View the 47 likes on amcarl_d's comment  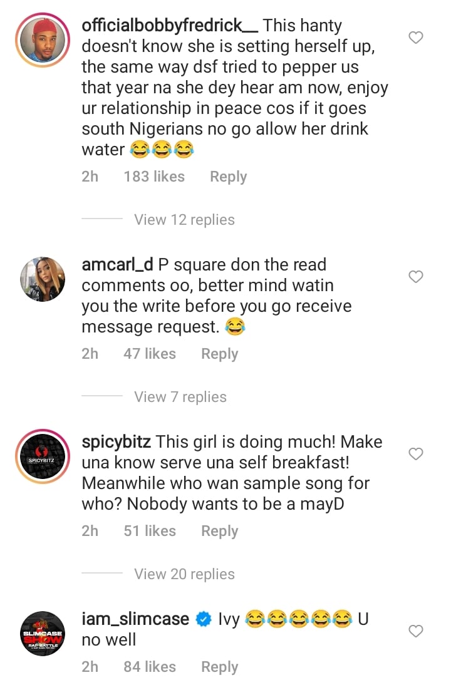150,354
